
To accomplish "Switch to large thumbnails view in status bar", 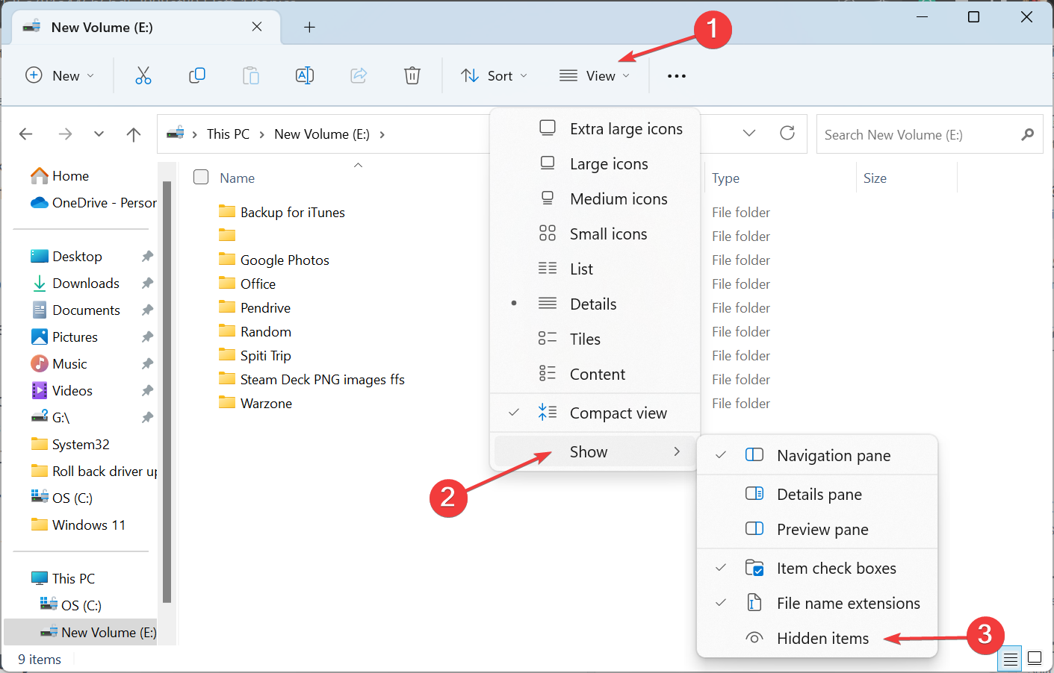I will point(1035,658).
